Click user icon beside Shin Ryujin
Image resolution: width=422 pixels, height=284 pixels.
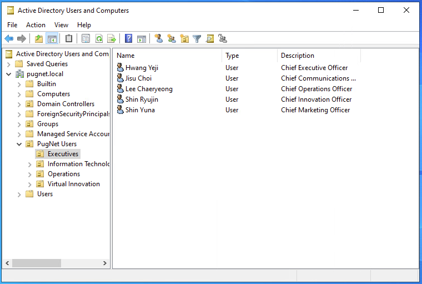point(120,99)
